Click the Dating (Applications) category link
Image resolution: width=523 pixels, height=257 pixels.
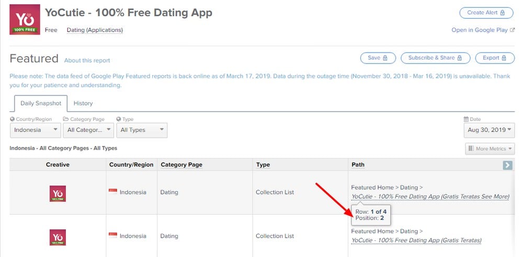(x=95, y=30)
